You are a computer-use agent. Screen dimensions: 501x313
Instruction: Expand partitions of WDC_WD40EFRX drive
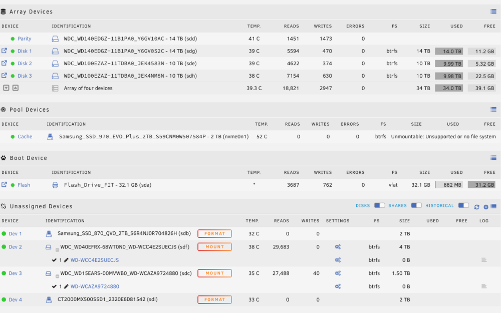(57, 250)
